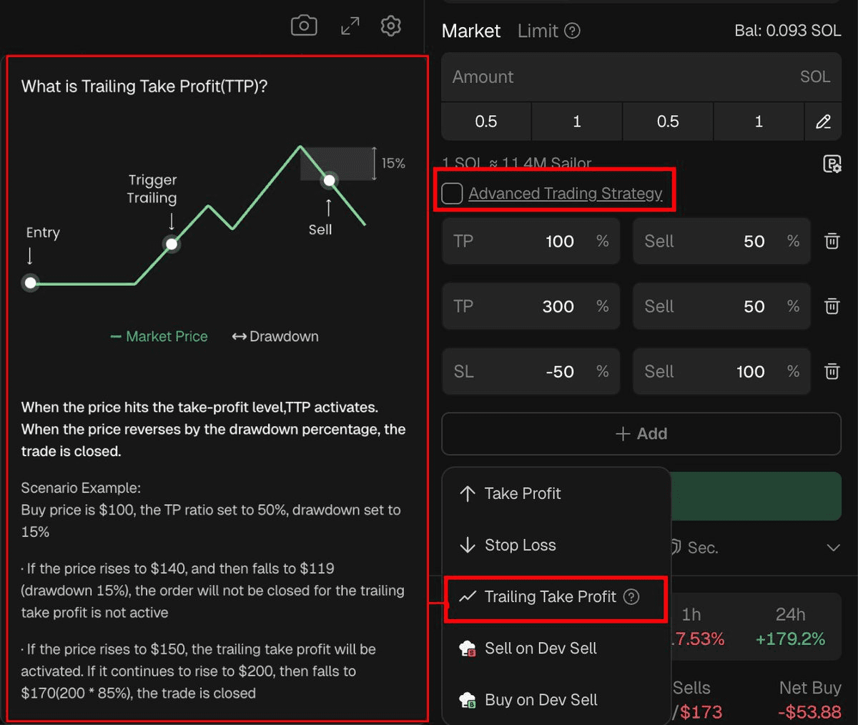Click the preset settings icon below the SOL conversion
Image resolution: width=858 pixels, height=725 pixels.
(x=832, y=164)
